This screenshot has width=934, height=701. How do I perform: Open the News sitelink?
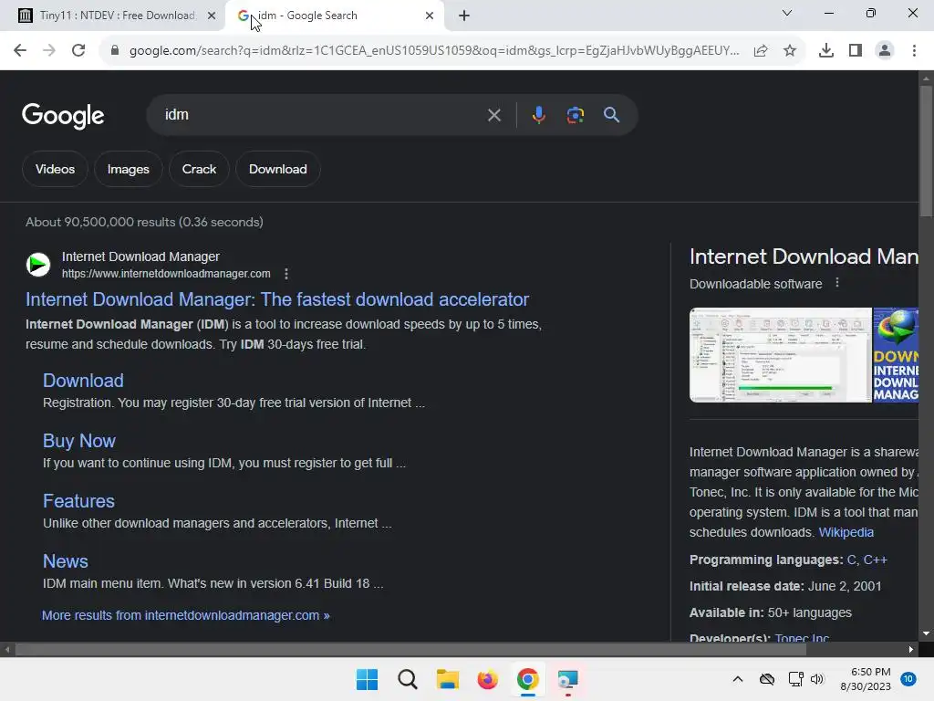[66, 561]
